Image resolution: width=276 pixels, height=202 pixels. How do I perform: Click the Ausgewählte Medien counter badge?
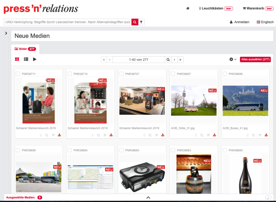coord(40,197)
